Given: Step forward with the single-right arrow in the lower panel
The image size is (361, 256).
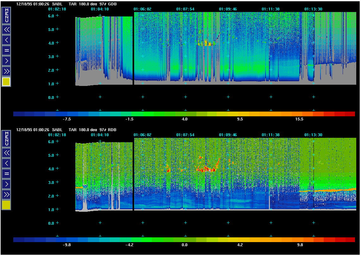Looking at the screenshot, I should (6, 184).
